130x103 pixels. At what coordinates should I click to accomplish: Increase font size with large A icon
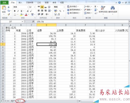tap(28, 11)
